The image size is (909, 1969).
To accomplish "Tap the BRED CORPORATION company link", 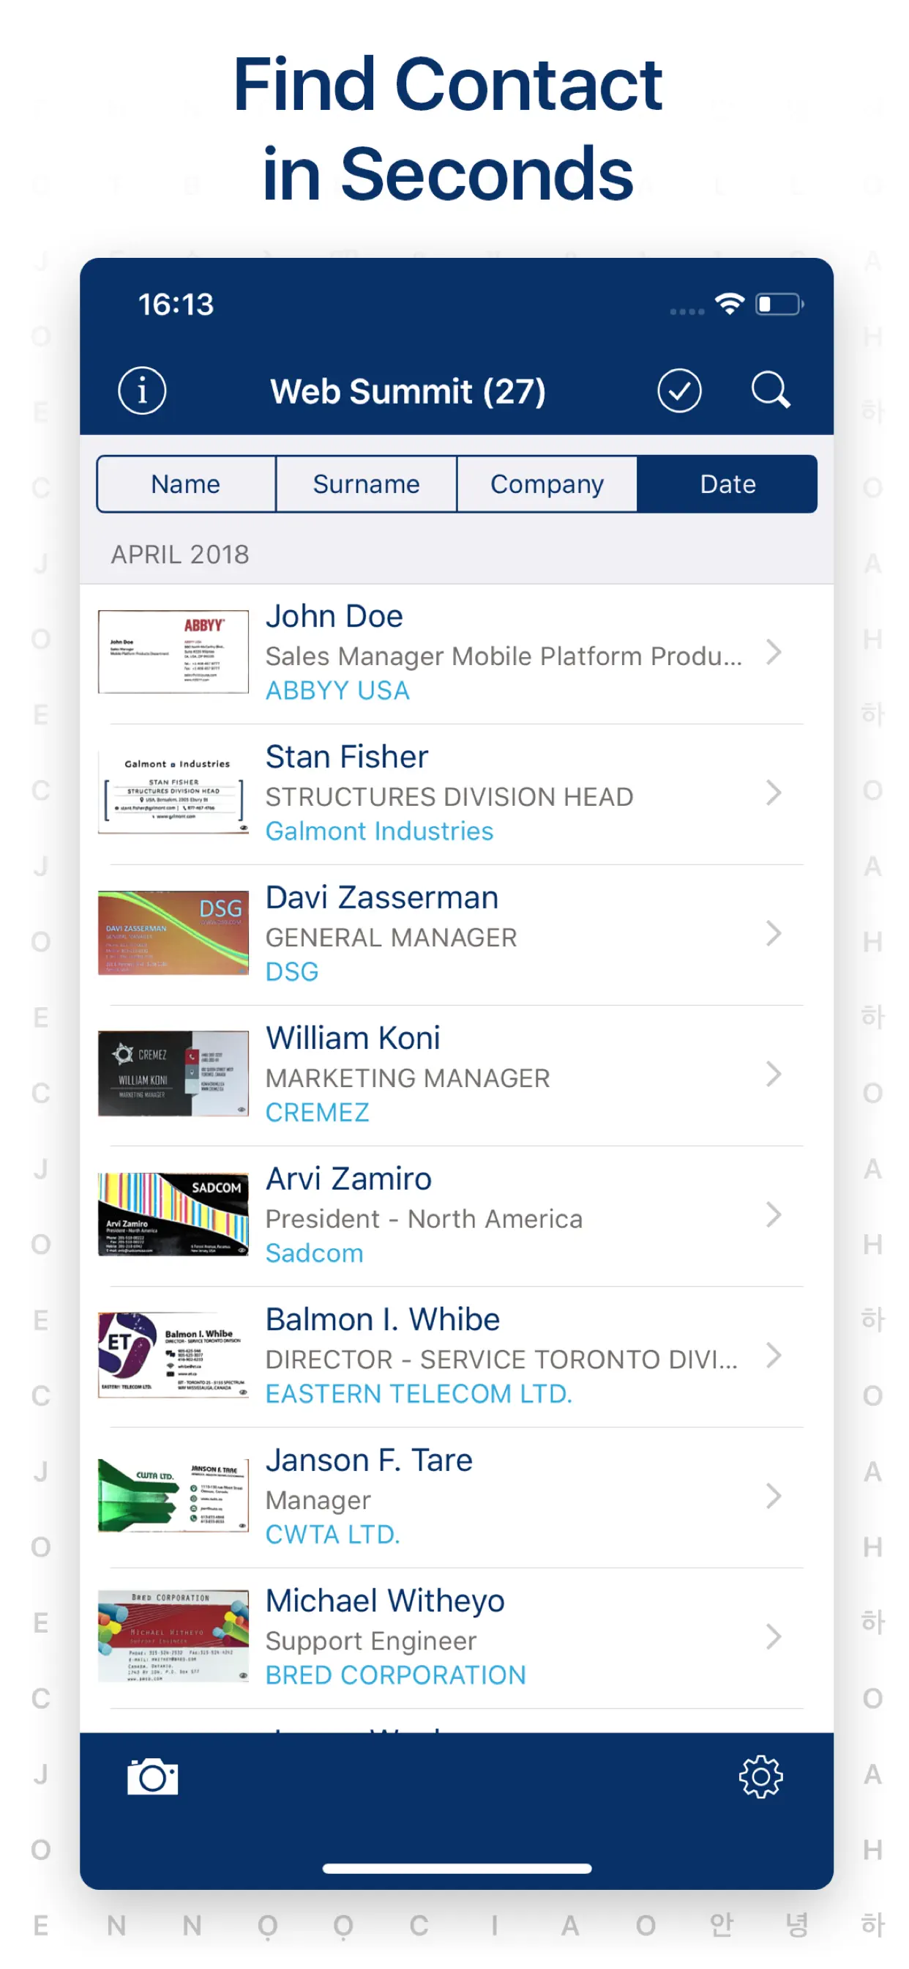I will [x=396, y=1675].
